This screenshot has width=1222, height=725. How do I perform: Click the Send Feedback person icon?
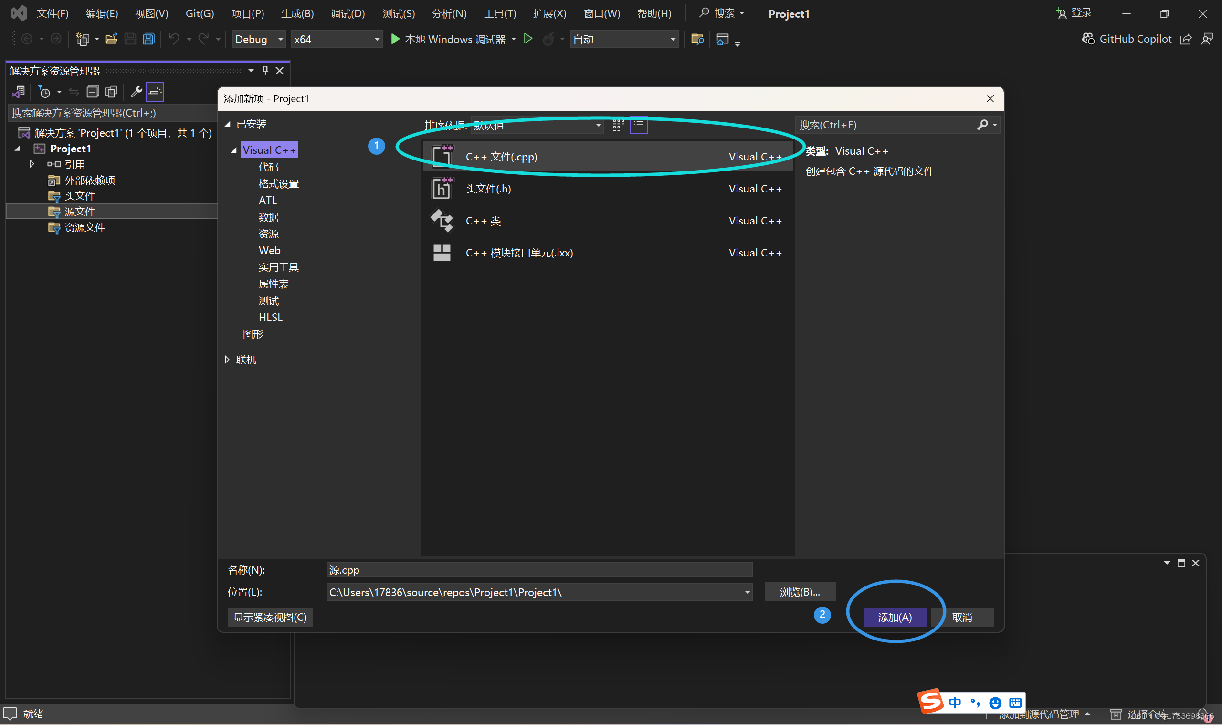pos(1207,39)
